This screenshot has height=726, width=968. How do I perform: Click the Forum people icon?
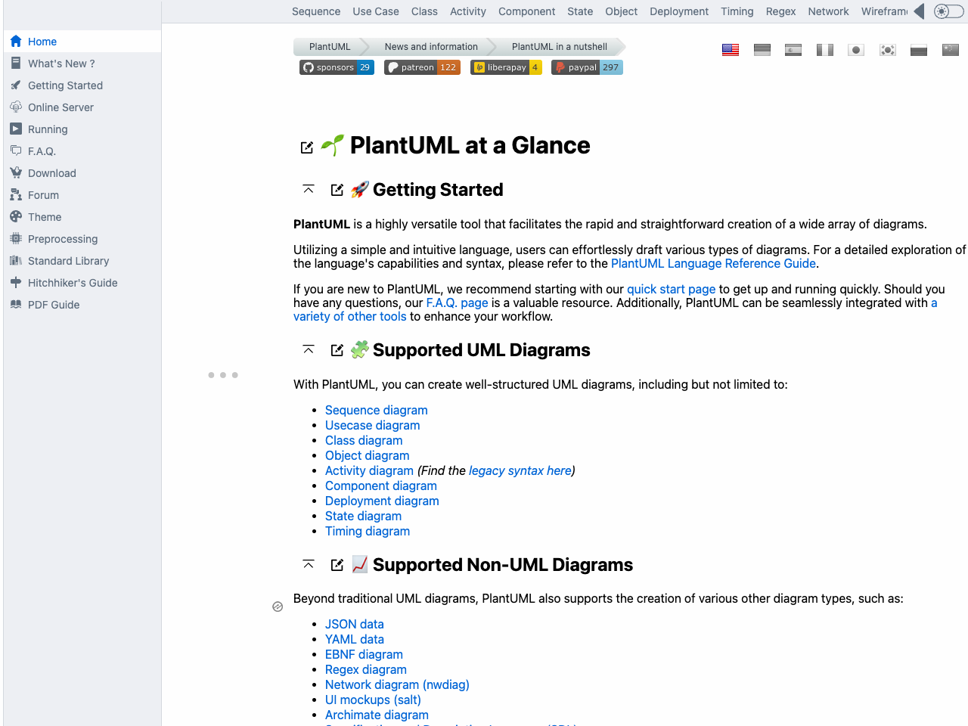coord(16,195)
